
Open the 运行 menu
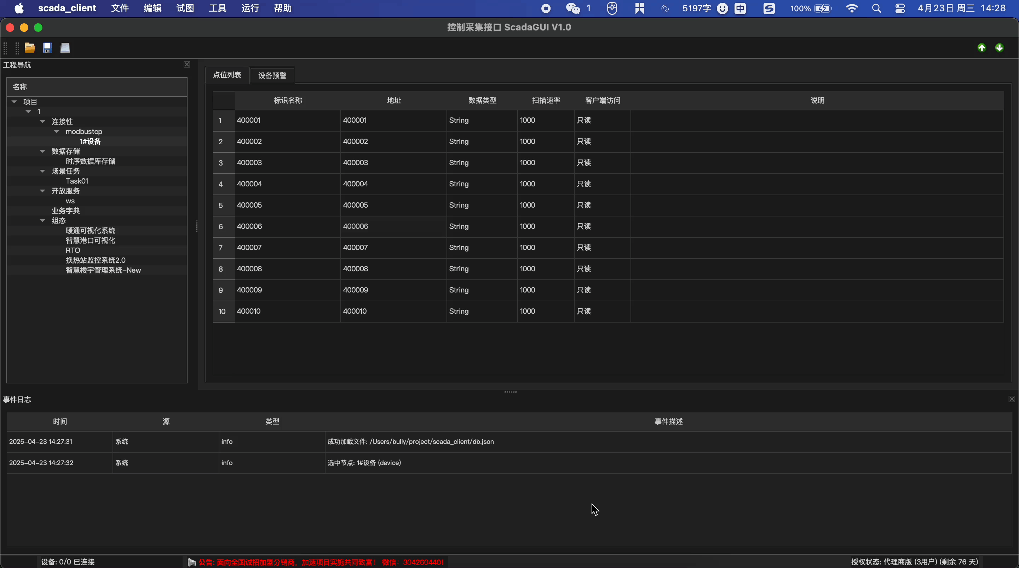[x=250, y=8]
